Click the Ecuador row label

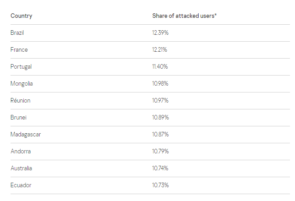click(21, 185)
